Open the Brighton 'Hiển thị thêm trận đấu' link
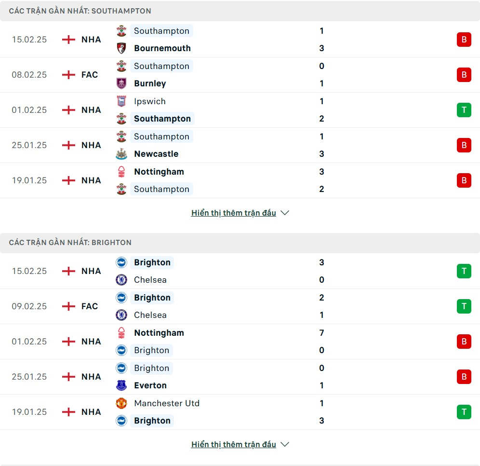This screenshot has height=466, width=480. 233,444
